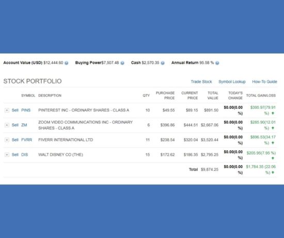Click the TOTAL GAIN/LOSS column header
Image resolution: width=284 pixels, height=238 pixels.
tap(261, 96)
